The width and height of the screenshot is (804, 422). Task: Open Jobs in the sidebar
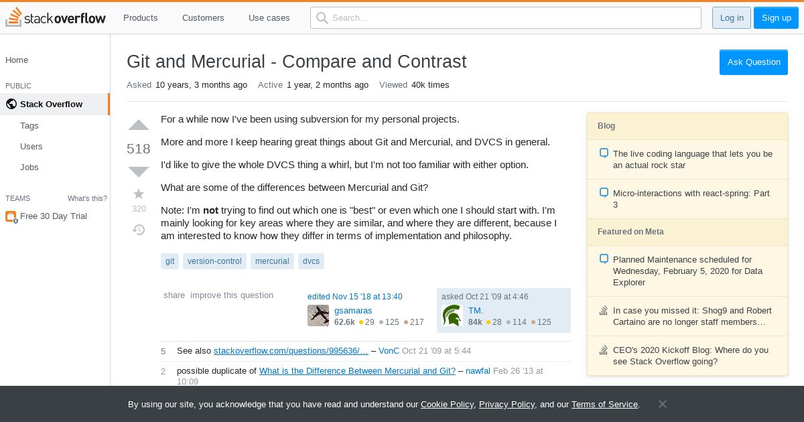point(29,167)
